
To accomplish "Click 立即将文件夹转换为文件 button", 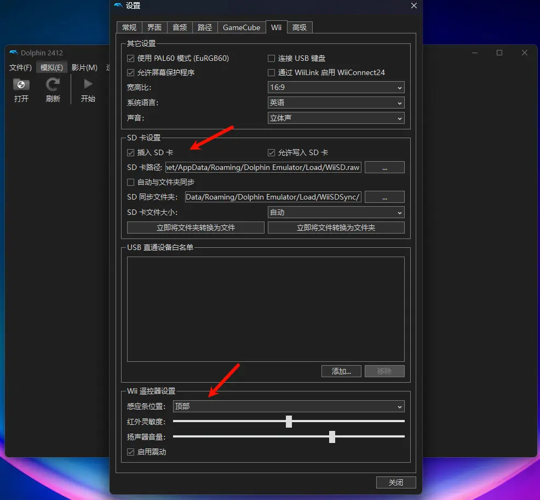I will tap(196, 228).
